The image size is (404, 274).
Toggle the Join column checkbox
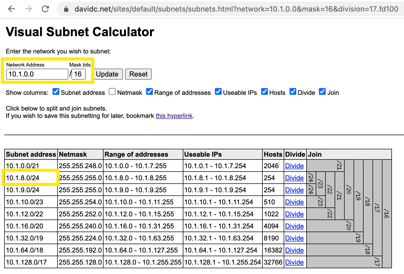coord(322,92)
